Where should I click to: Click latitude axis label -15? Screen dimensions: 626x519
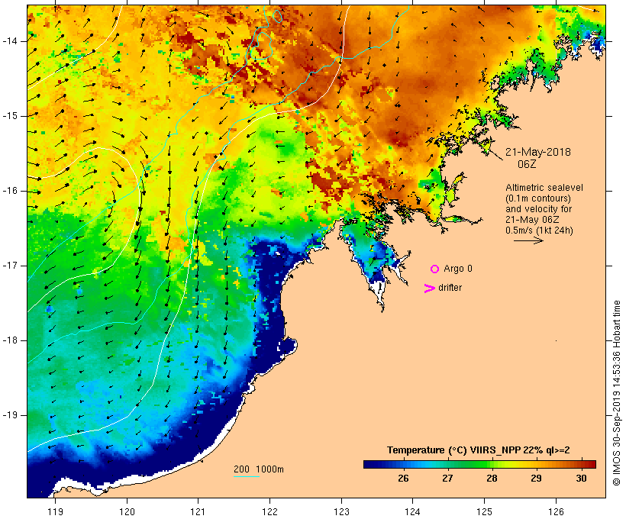pos(9,116)
